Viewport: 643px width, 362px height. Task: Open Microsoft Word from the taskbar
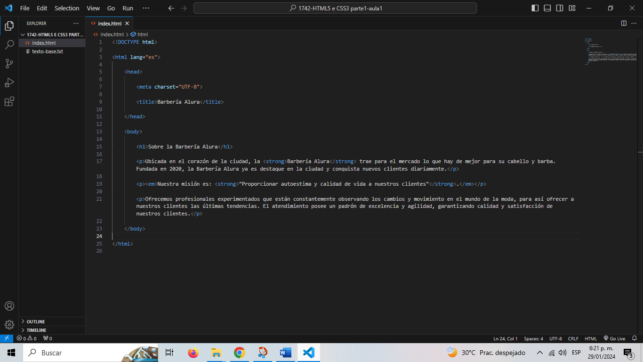(285, 353)
